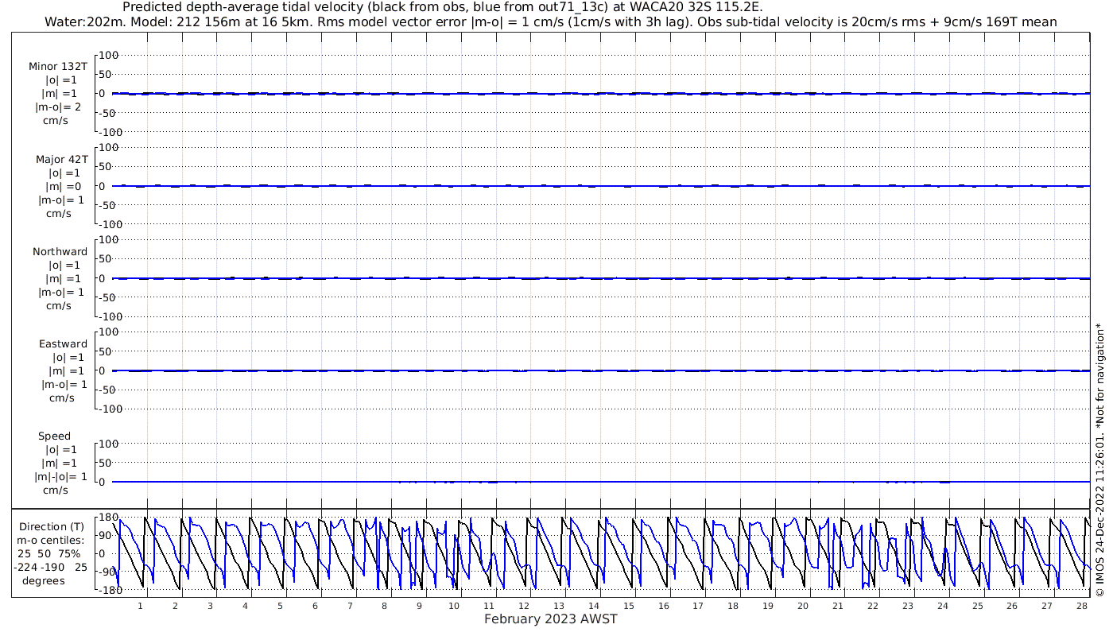
Task: Click the 'Northward' panel label
Action: 60,251
